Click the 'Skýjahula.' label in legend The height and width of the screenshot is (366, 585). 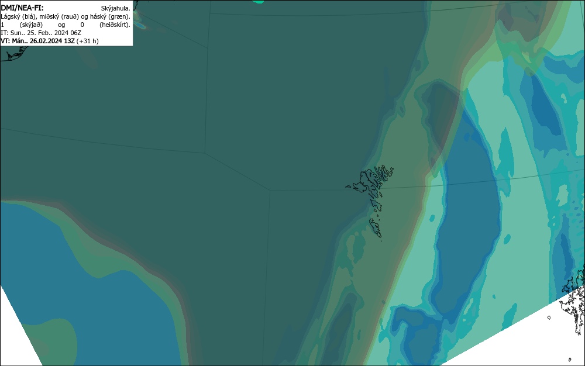tap(116, 8)
